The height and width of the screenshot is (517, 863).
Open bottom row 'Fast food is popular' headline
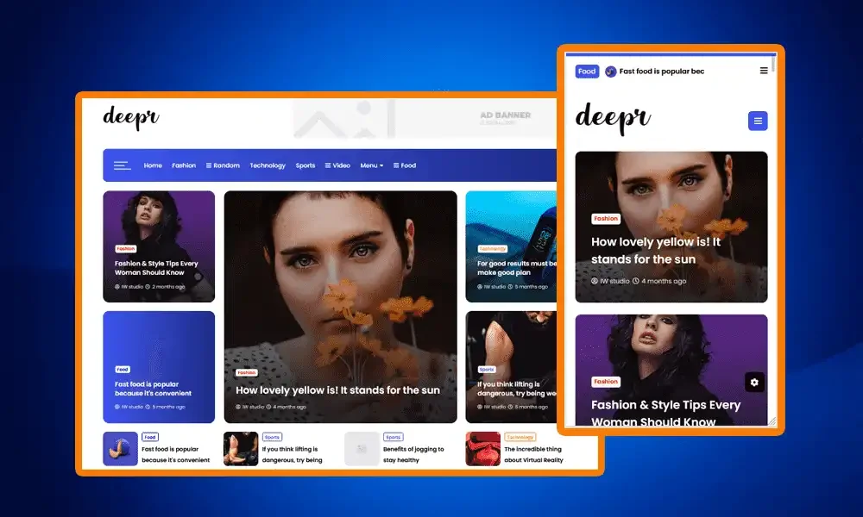pyautogui.click(x=175, y=454)
